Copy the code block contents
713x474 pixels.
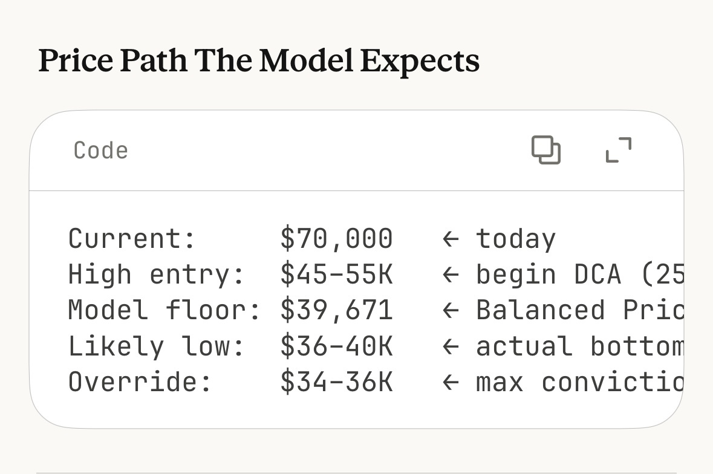(545, 150)
